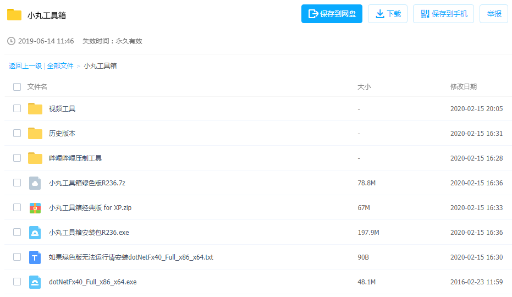Click date 2020-02-15 16:31
The width and height of the screenshot is (512, 297).
476,134
